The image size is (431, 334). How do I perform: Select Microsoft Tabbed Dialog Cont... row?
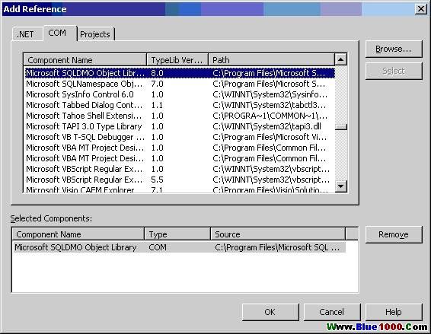pyautogui.click(x=180, y=105)
